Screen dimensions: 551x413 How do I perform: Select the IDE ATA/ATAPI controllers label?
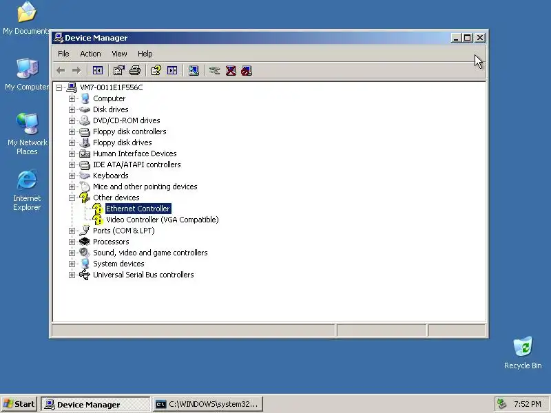pyautogui.click(x=136, y=165)
